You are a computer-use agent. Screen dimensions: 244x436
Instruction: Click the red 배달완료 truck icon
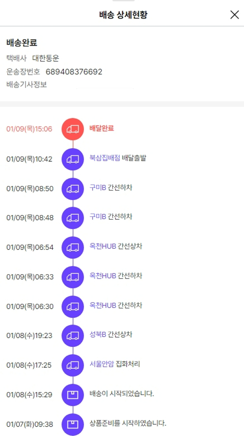tap(73, 129)
